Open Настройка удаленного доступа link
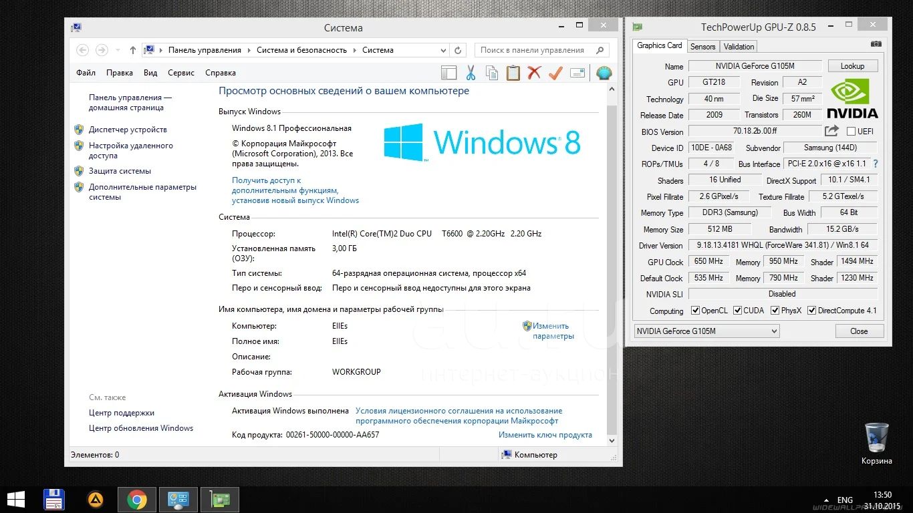The image size is (913, 513). pyautogui.click(x=131, y=150)
